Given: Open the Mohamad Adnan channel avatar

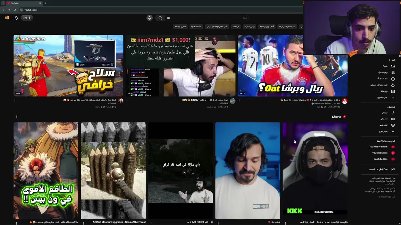Looking at the screenshot, I should [x=345, y=101].
